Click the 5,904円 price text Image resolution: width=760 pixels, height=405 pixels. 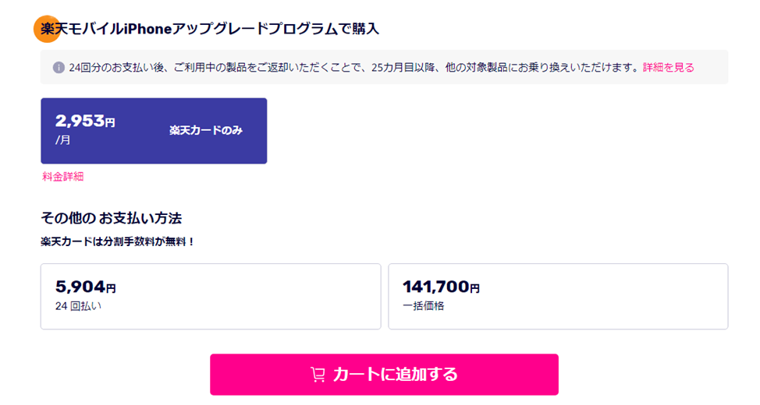point(86,287)
